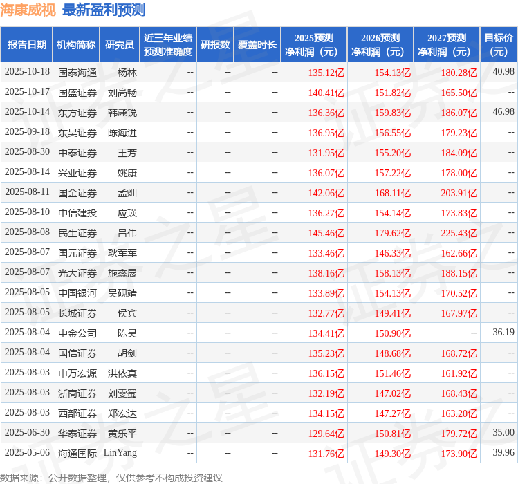
Task: Click target price 46.98
Action: 503,112
